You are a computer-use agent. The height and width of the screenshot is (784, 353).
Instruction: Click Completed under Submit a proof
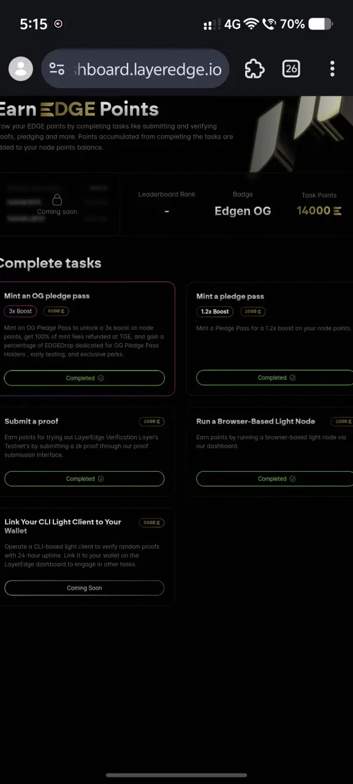pyautogui.click(x=85, y=478)
